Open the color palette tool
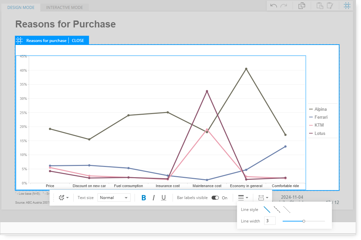The image size is (361, 240). (61, 198)
